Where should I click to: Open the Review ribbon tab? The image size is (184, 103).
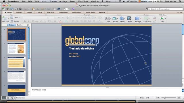(x=102, y=12)
